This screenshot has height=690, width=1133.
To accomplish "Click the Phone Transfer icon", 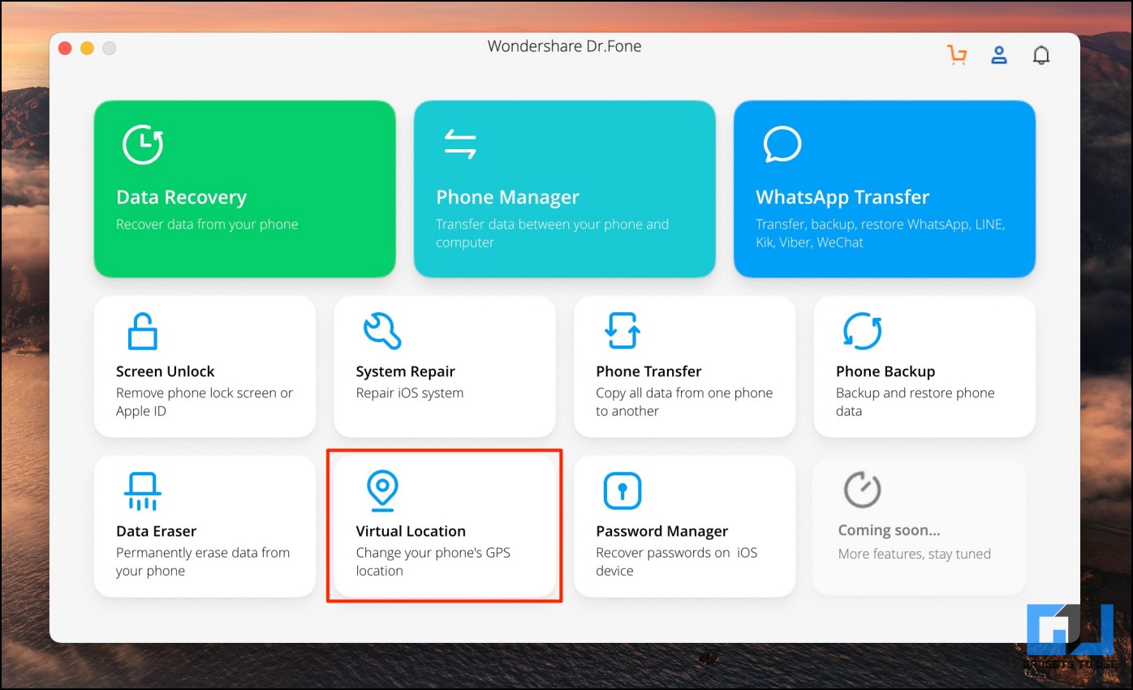I will (622, 331).
